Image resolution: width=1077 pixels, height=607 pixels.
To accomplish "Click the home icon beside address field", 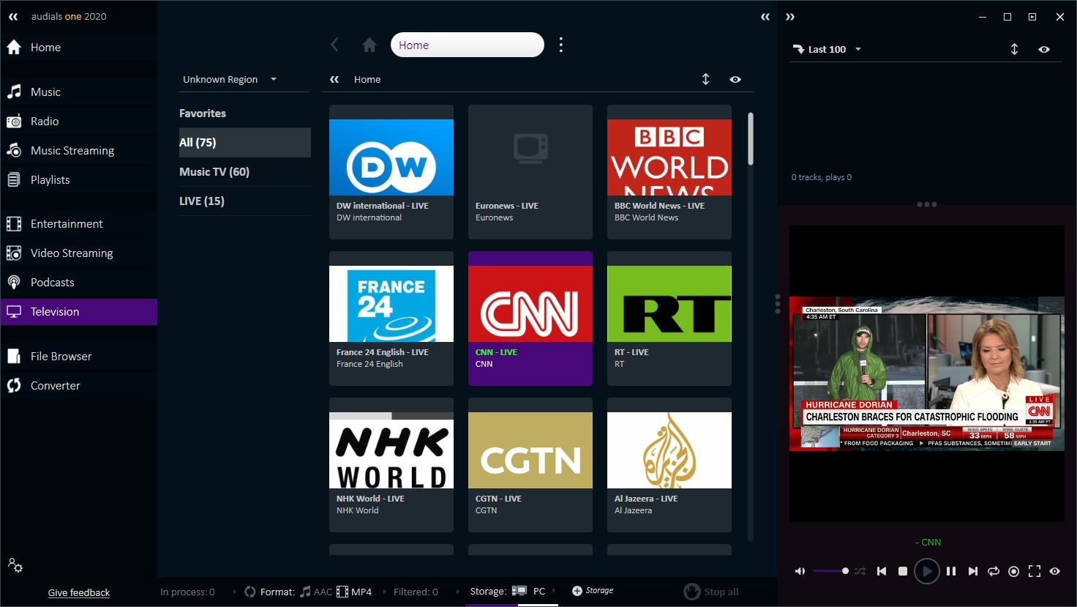I will [x=369, y=45].
